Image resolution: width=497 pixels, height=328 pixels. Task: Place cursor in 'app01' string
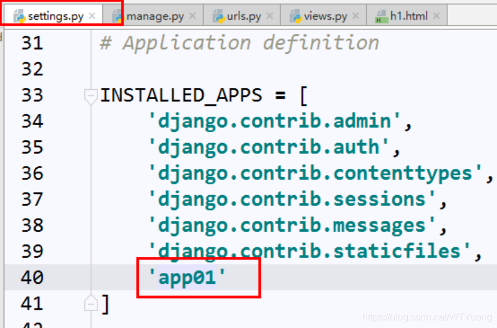tap(187, 278)
